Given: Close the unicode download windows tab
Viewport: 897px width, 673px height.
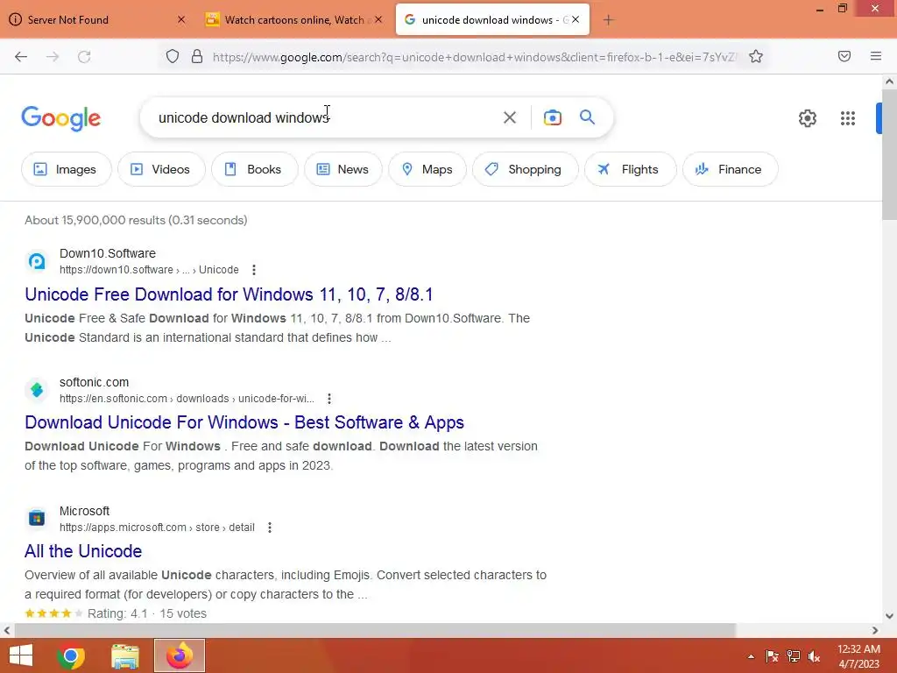Looking at the screenshot, I should click(x=576, y=19).
